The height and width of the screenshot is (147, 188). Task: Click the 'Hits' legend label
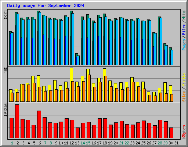184,15
